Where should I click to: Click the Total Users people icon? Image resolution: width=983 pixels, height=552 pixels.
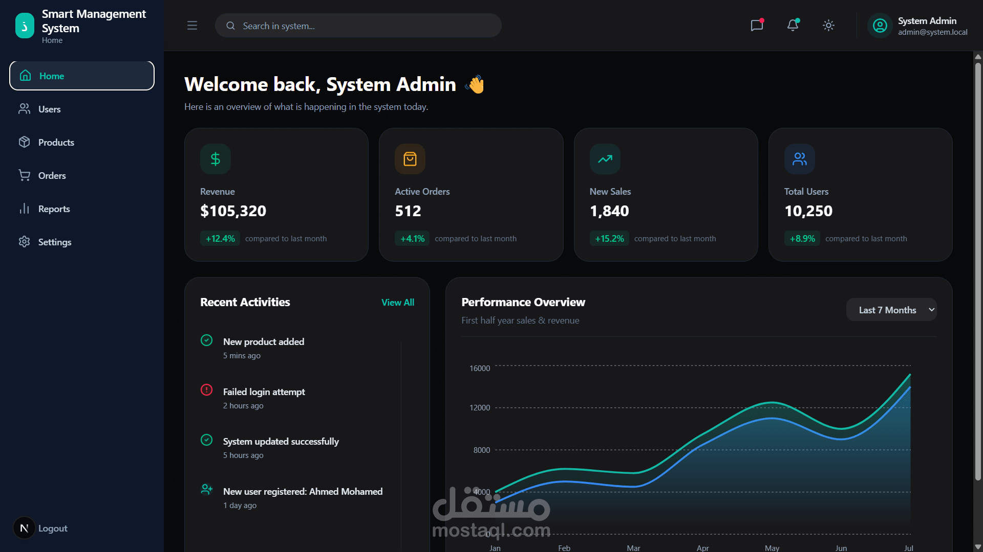[799, 159]
